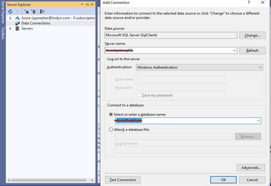Screen dimensions: 271x186
Task: Check the 'Save my password' checkbox
Action: 140,95
